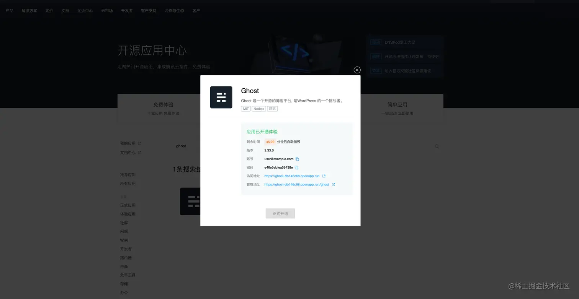Click the password text e46e5ebfea59438e

[x=278, y=167]
